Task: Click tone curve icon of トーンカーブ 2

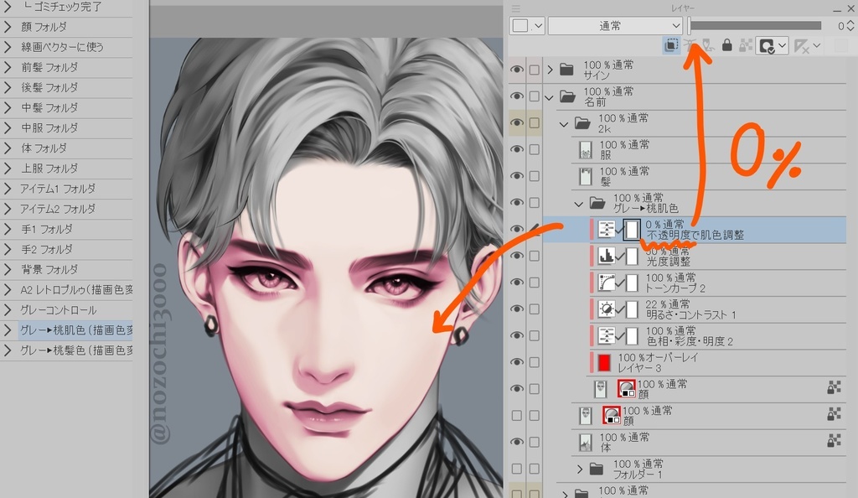Action: [606, 283]
